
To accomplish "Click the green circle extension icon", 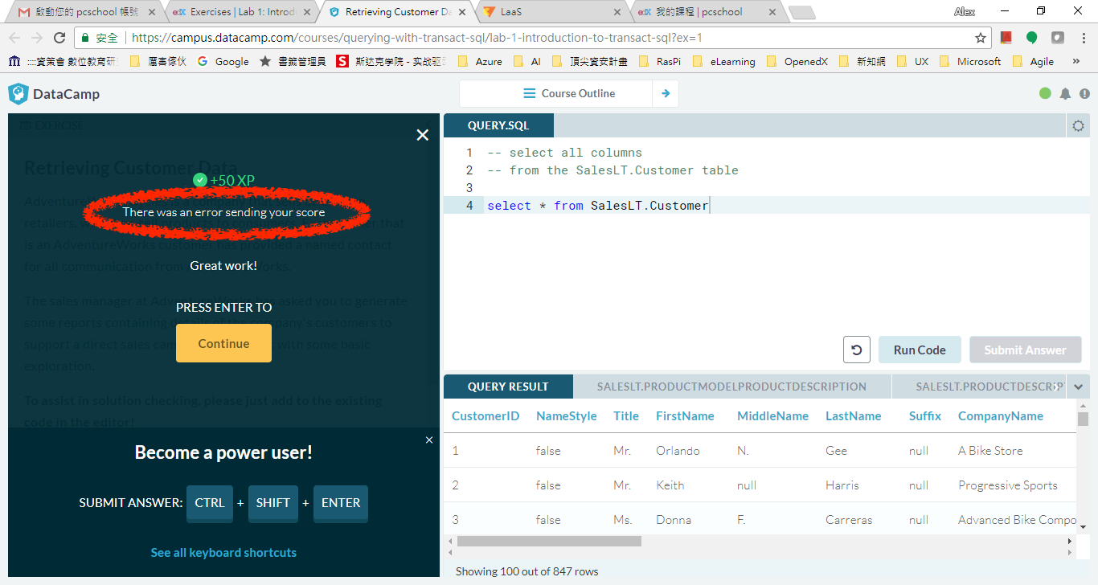I will 1032,37.
